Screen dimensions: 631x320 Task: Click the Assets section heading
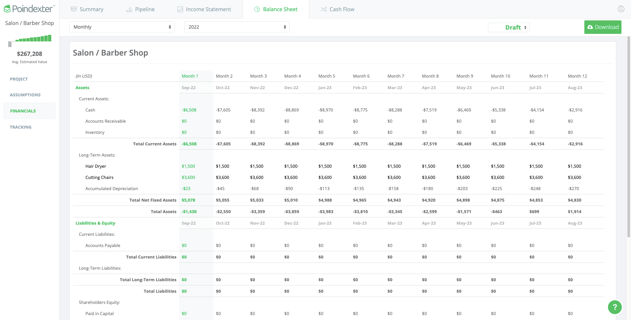[82, 87]
